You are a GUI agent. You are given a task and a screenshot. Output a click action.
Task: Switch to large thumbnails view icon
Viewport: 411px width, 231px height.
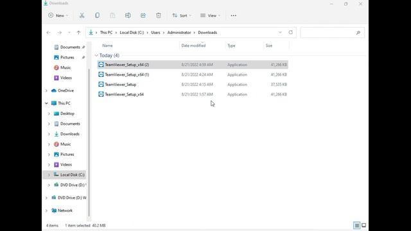click(364, 225)
